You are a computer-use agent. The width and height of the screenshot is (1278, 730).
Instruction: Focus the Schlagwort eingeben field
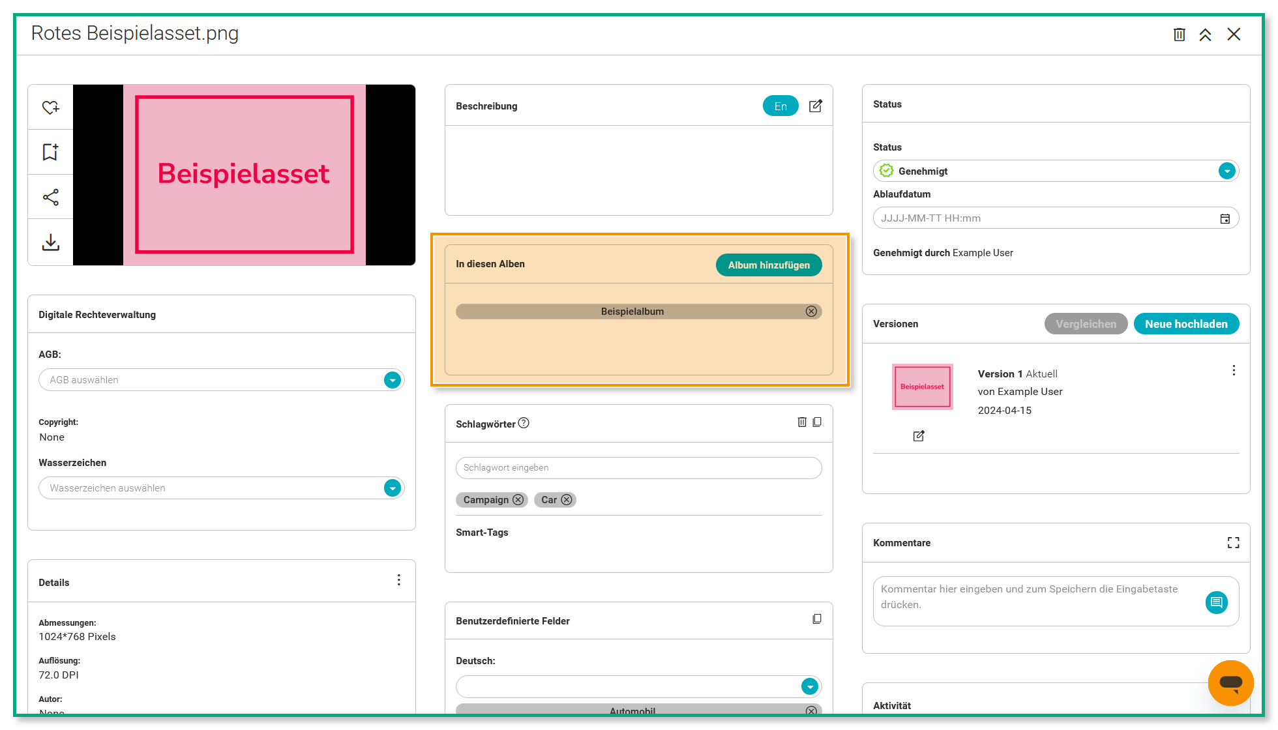[639, 467]
